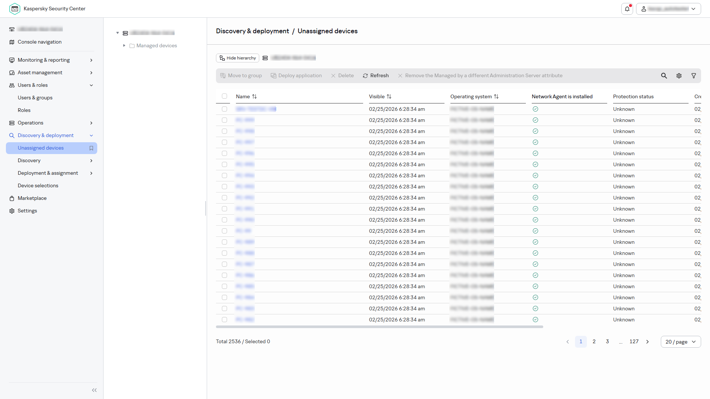Open column settings gear icon
The width and height of the screenshot is (710, 399).
pyautogui.click(x=679, y=76)
